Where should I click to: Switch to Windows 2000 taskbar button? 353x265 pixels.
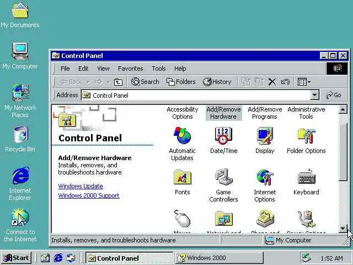(220, 258)
